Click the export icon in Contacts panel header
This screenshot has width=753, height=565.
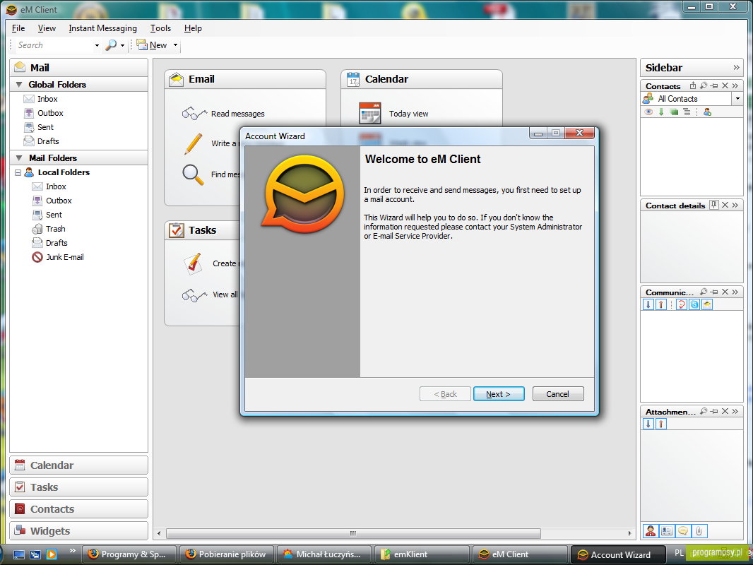692,85
